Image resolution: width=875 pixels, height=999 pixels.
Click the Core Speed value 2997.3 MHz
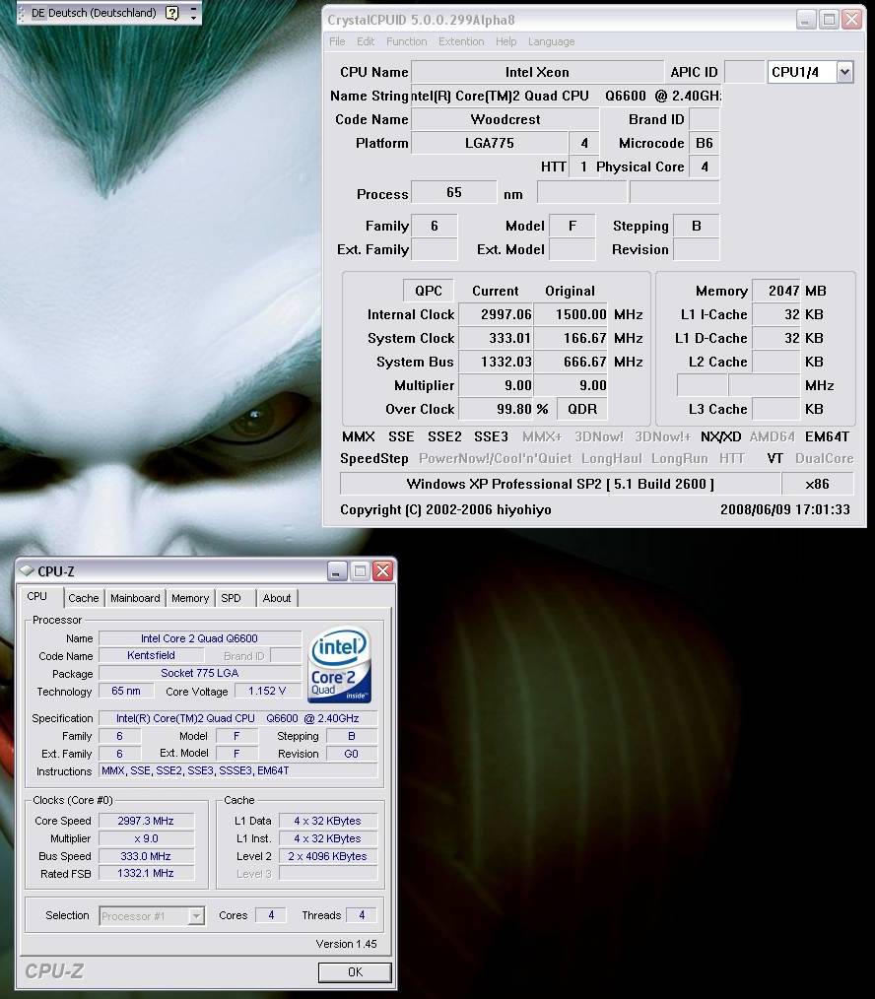click(145, 821)
